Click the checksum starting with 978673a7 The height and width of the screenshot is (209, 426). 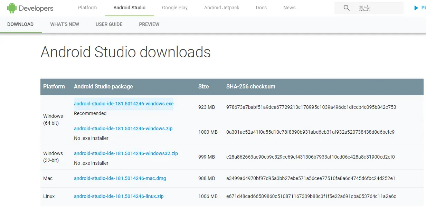click(311, 107)
